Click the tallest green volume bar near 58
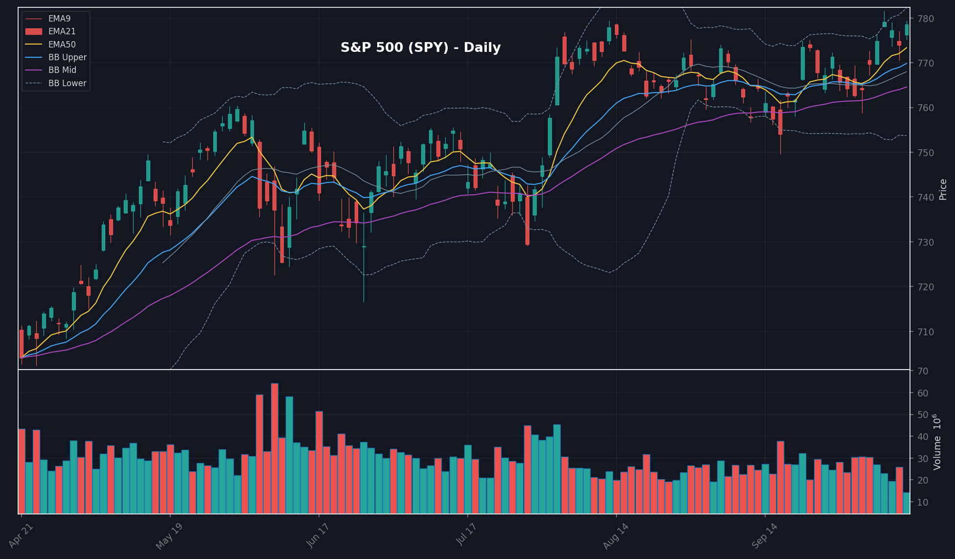 (x=289, y=455)
